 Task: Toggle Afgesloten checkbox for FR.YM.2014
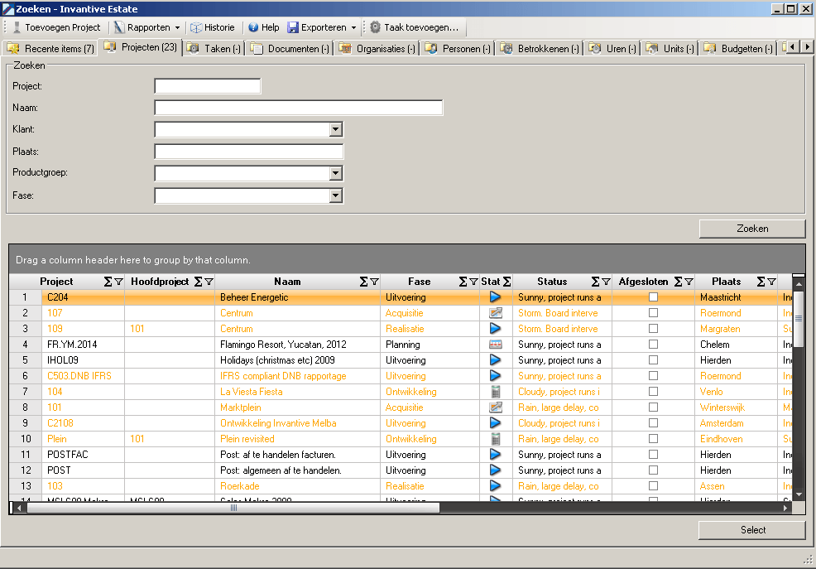(653, 344)
